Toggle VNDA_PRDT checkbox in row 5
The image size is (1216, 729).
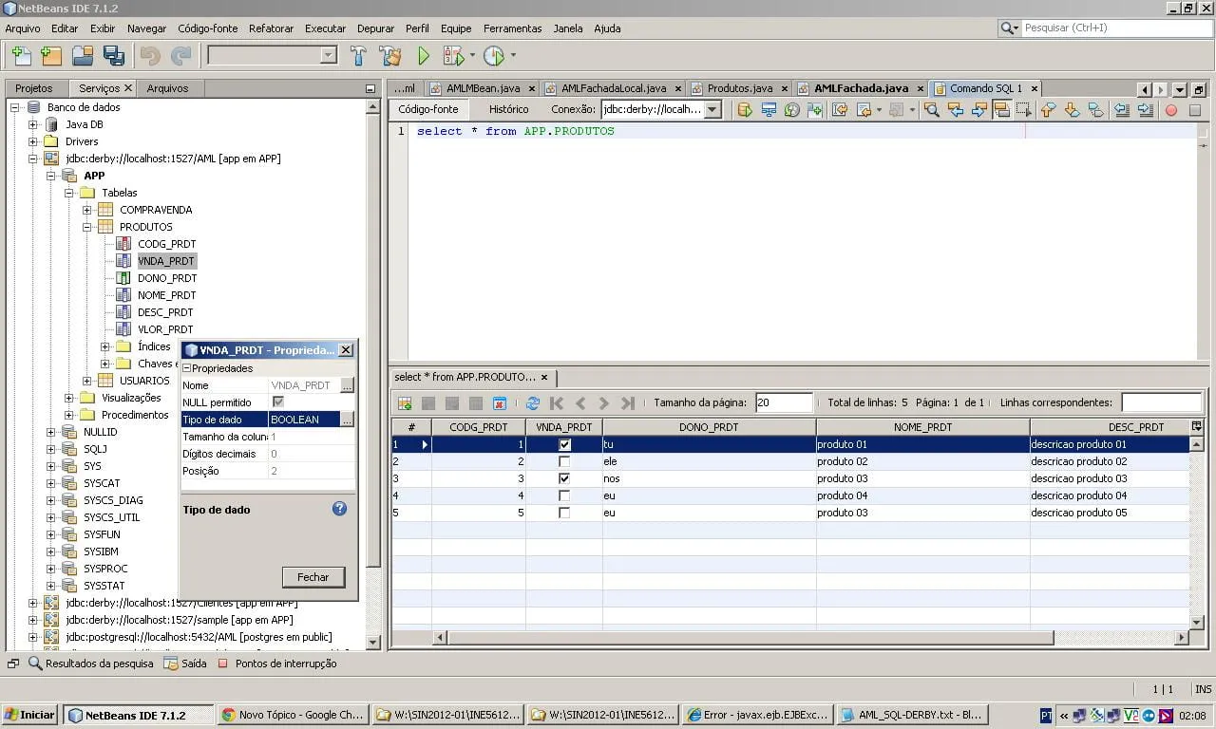564,513
